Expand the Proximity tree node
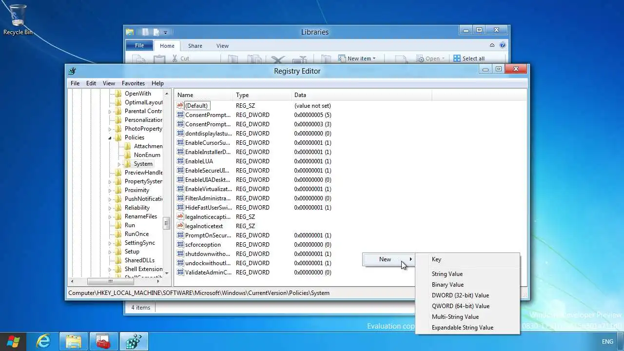This screenshot has width=624, height=351. [110, 191]
